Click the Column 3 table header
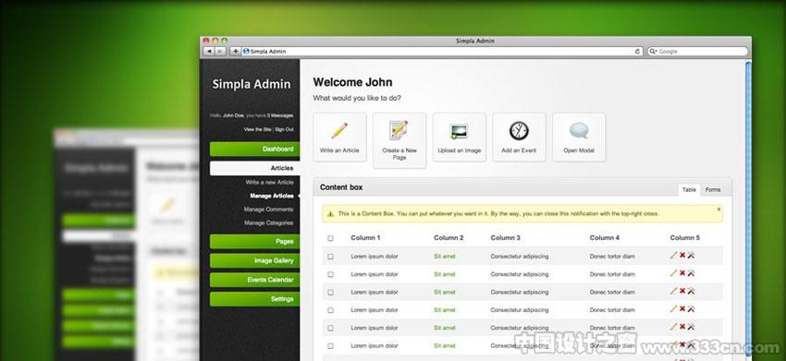The image size is (786, 361). point(505,238)
